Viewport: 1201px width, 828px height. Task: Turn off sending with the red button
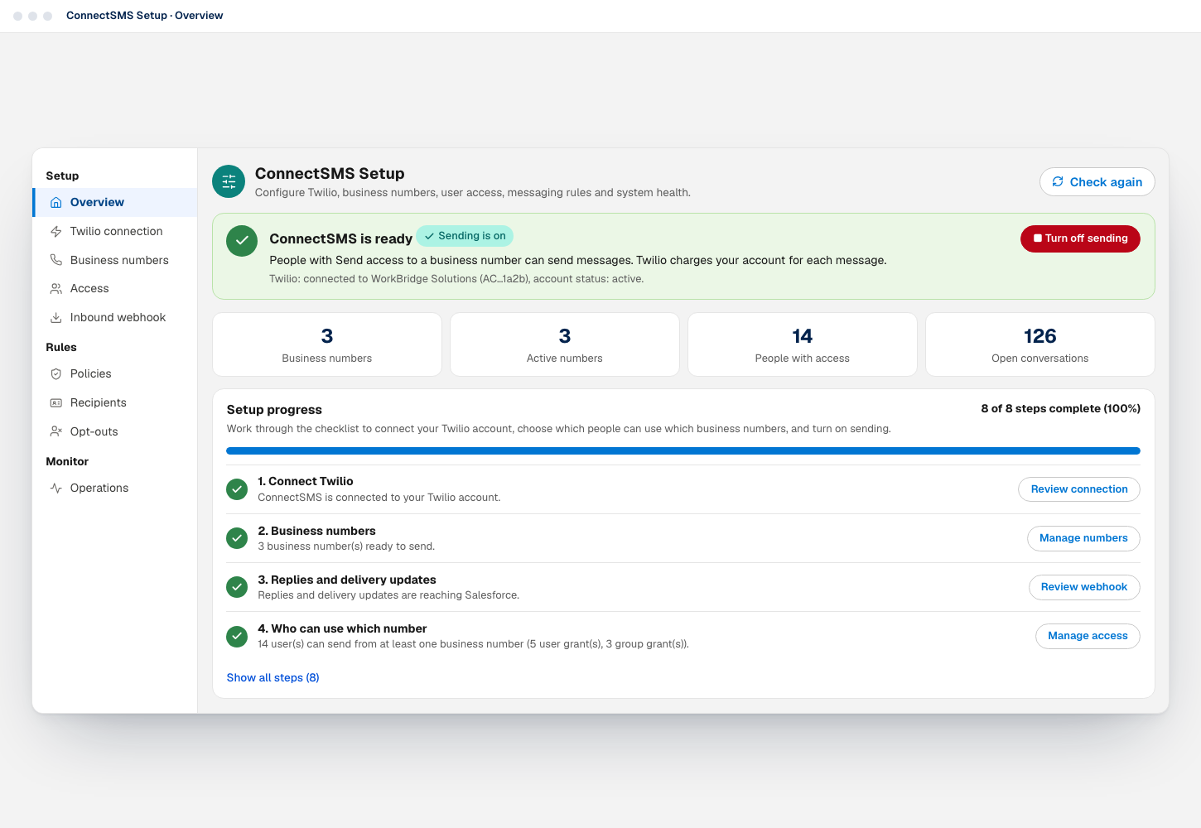[x=1080, y=238]
